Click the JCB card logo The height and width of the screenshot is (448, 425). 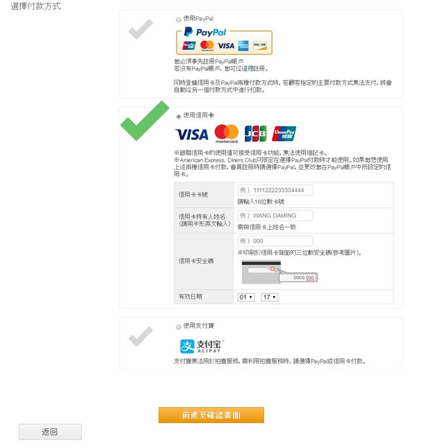coord(255,133)
